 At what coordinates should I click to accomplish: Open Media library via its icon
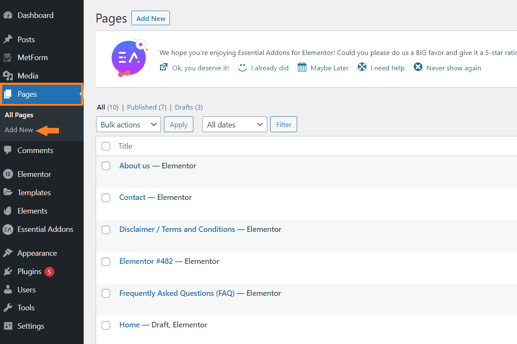click(9, 75)
